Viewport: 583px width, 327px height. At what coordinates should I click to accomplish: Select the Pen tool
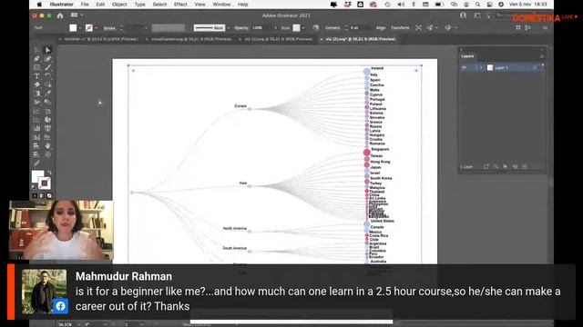(36, 58)
